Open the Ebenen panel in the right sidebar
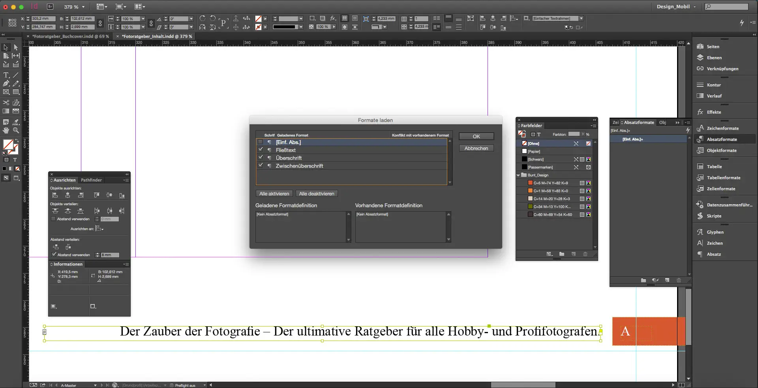The width and height of the screenshot is (758, 388). (713, 58)
